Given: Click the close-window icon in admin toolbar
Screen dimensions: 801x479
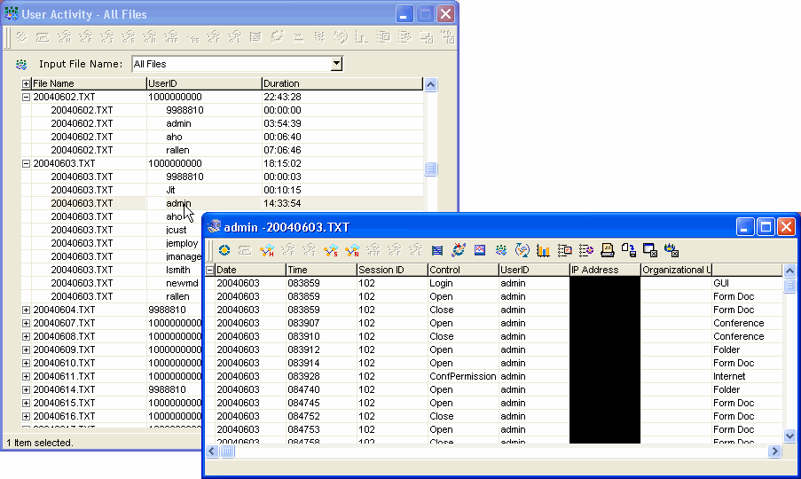Looking at the screenshot, I should 650,250.
